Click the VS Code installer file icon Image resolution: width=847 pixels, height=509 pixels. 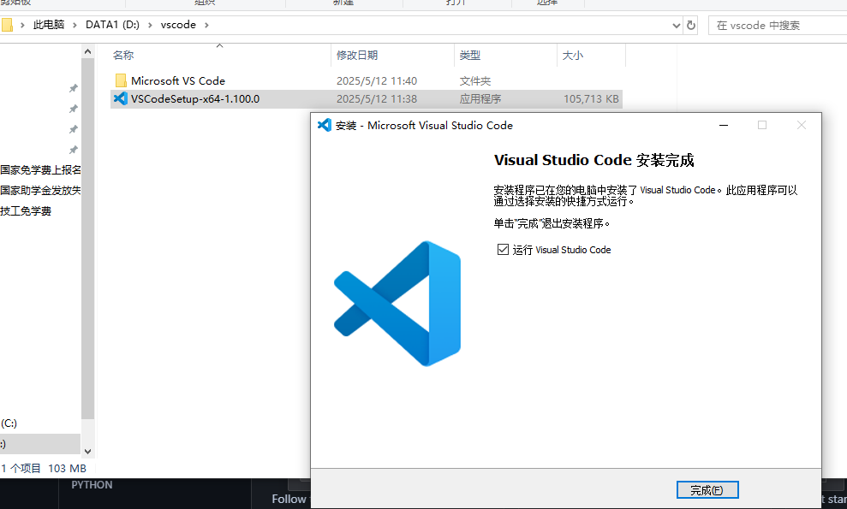point(121,98)
